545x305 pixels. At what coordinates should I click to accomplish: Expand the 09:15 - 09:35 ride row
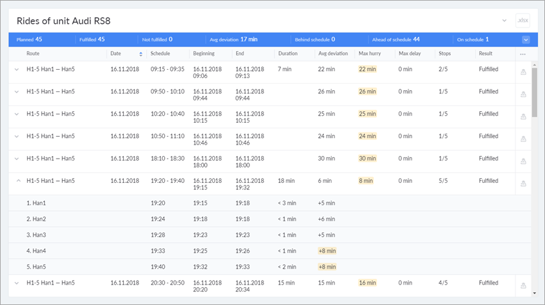pyautogui.click(x=17, y=69)
